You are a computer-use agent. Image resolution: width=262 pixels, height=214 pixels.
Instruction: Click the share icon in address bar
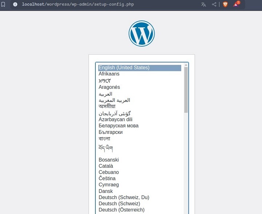tap(214, 4)
